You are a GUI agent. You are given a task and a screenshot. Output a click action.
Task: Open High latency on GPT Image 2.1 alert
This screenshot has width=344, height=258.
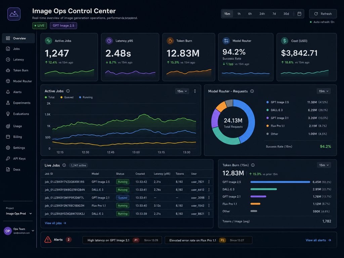tap(122, 240)
